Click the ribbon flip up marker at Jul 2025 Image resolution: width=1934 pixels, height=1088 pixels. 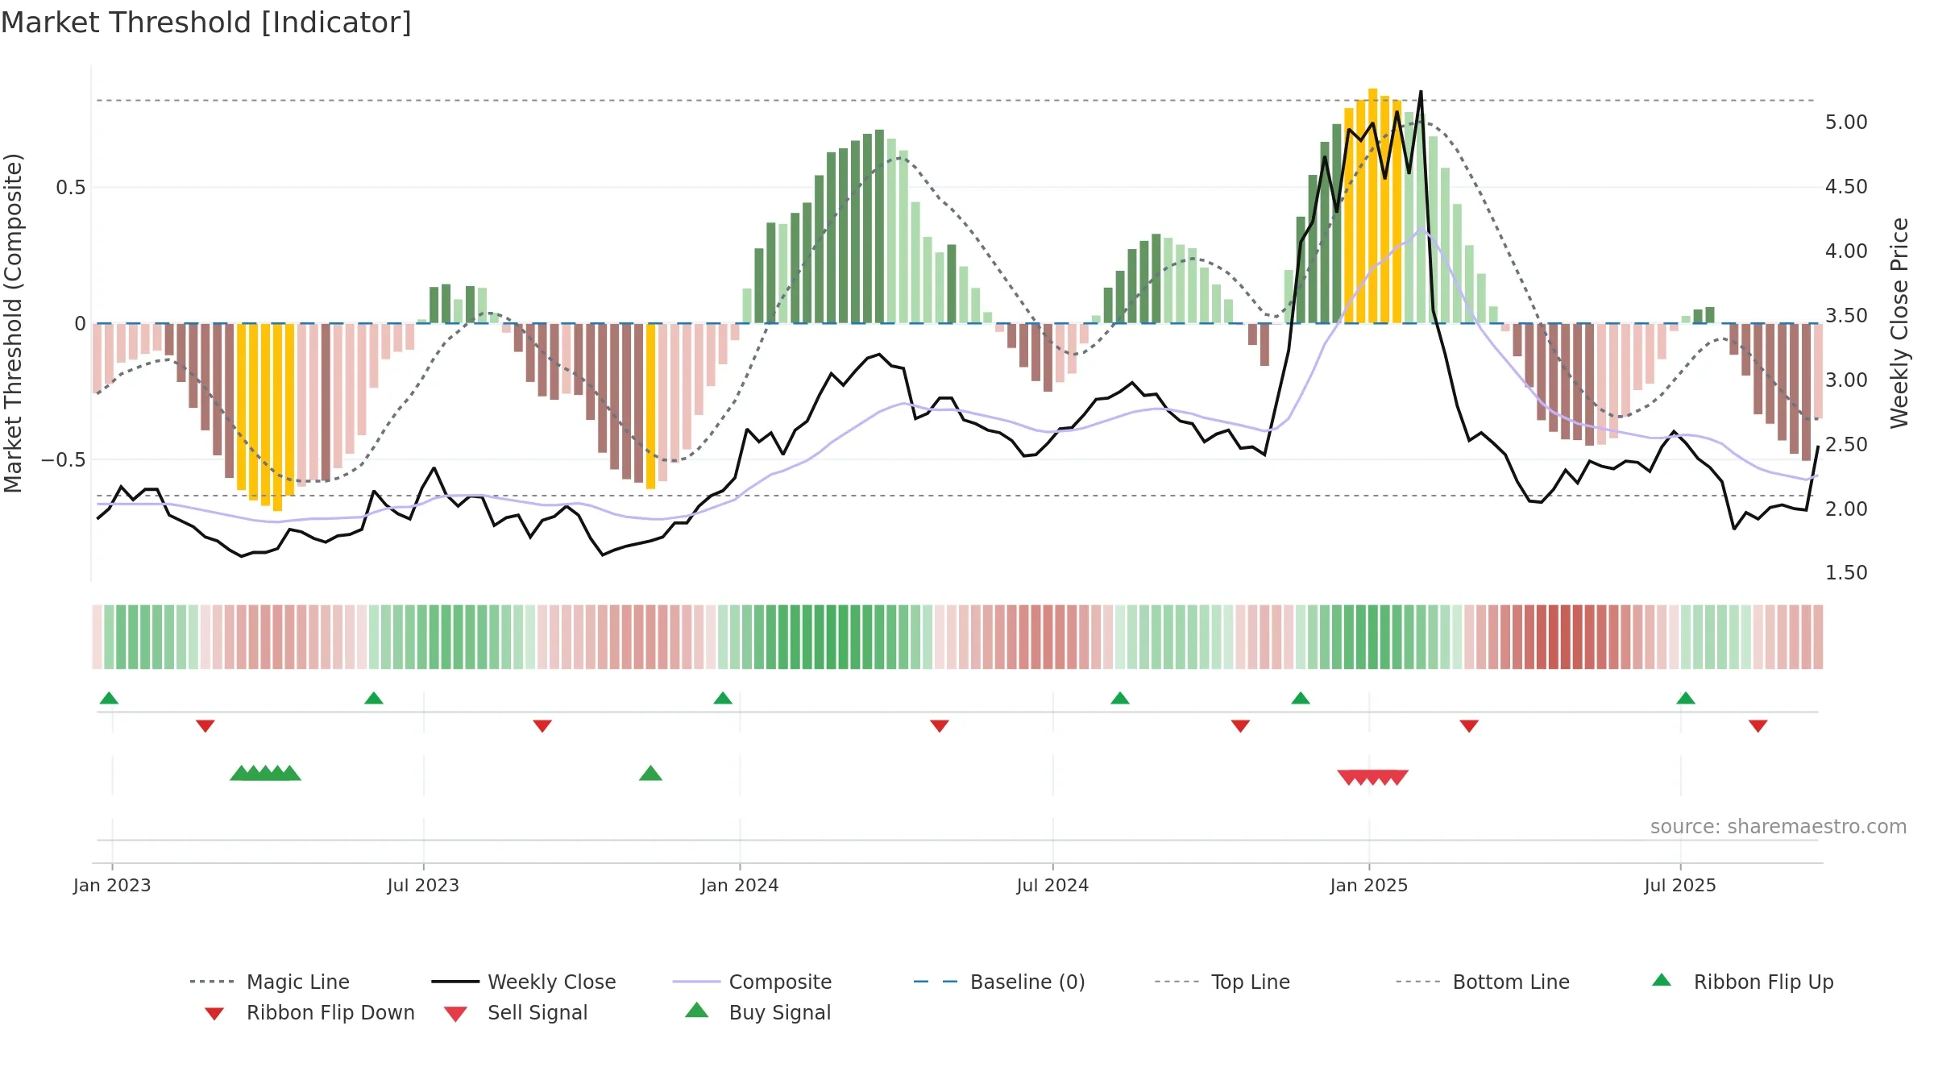coord(1686,698)
